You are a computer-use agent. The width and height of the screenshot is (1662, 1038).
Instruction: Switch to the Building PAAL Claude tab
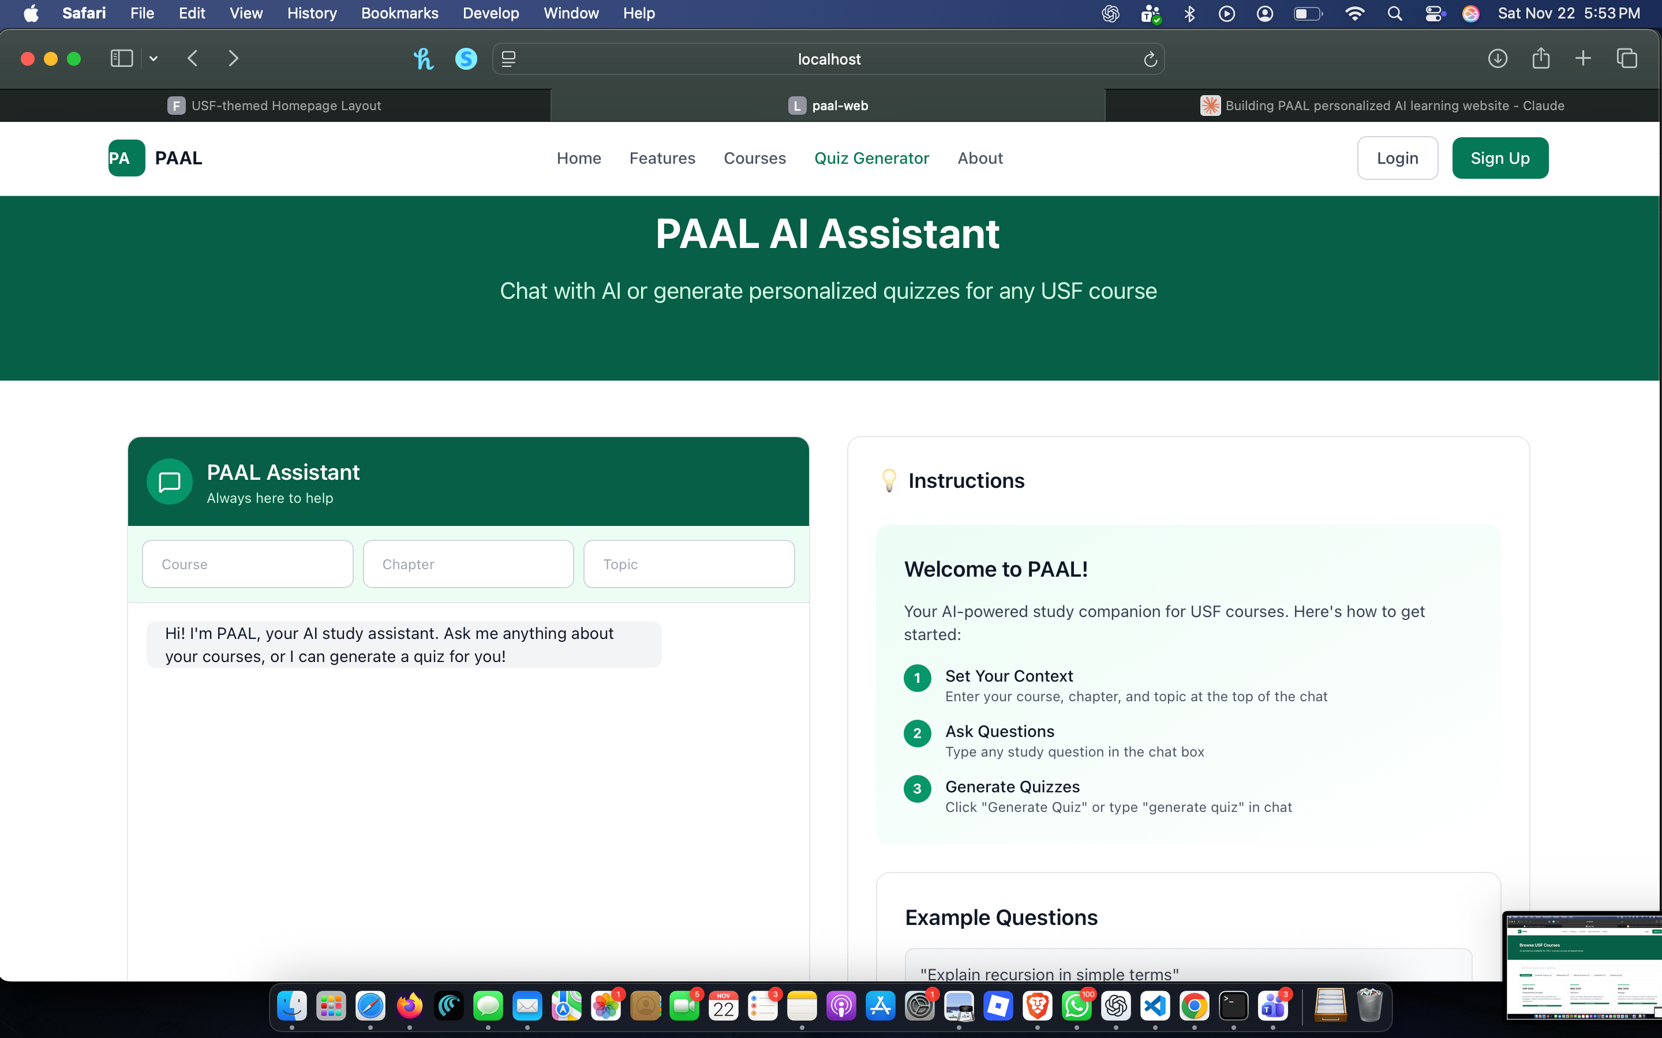coord(1382,106)
